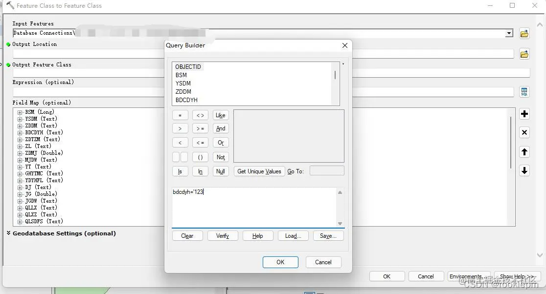Move field down with arrow icon
The image size is (546, 294).
tap(524, 170)
